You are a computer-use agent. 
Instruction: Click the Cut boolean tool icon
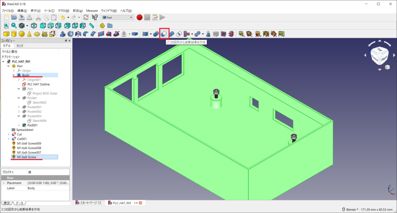(x=164, y=34)
